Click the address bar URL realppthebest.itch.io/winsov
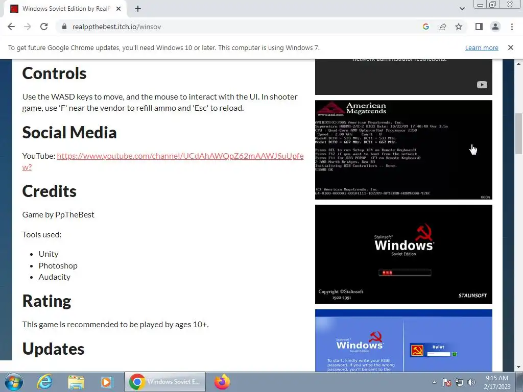The image size is (523, 392). pyautogui.click(x=117, y=27)
